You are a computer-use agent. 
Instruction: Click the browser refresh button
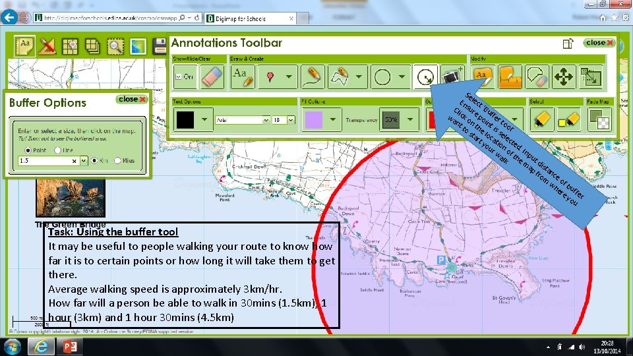point(197,18)
